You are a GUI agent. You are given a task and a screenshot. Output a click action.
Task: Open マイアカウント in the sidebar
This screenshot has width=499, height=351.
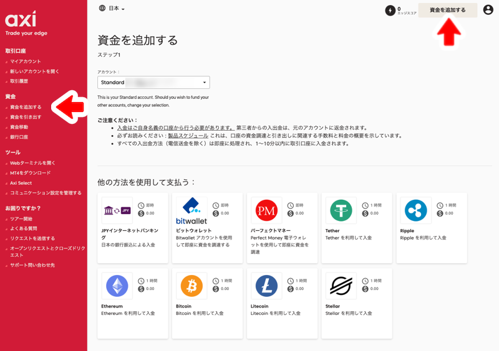[x=26, y=62]
